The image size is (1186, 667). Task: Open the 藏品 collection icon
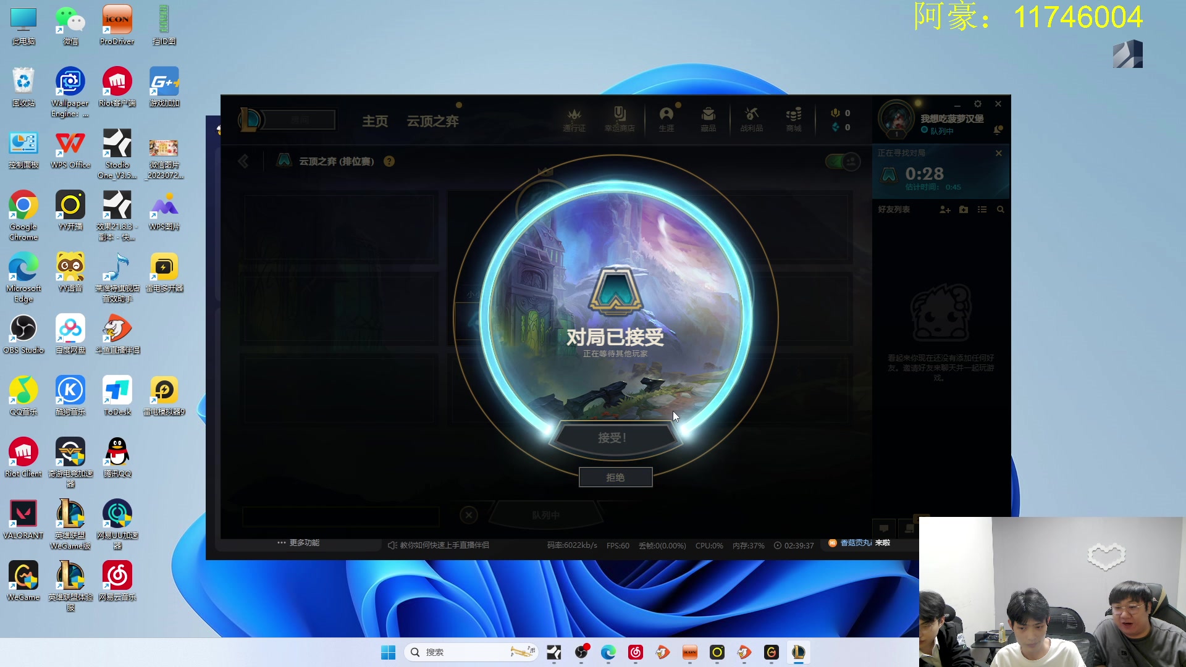click(709, 119)
